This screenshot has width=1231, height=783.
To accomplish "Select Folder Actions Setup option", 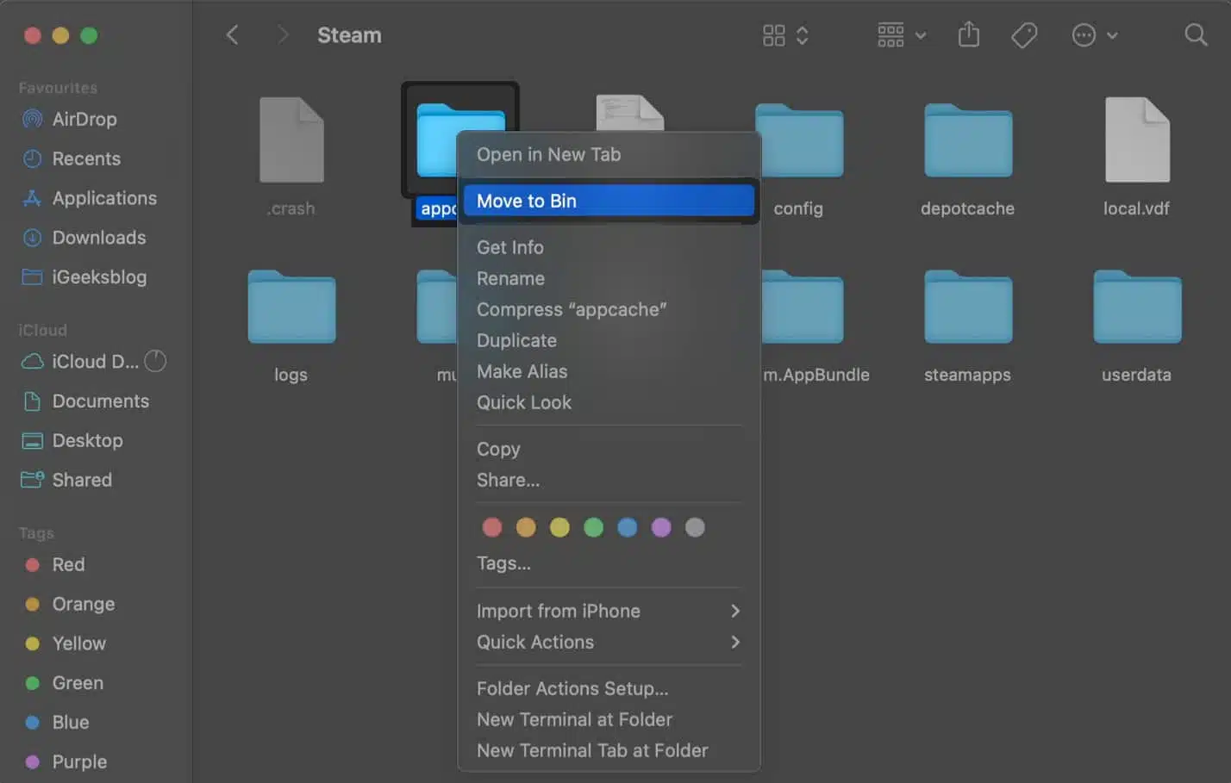I will (572, 688).
